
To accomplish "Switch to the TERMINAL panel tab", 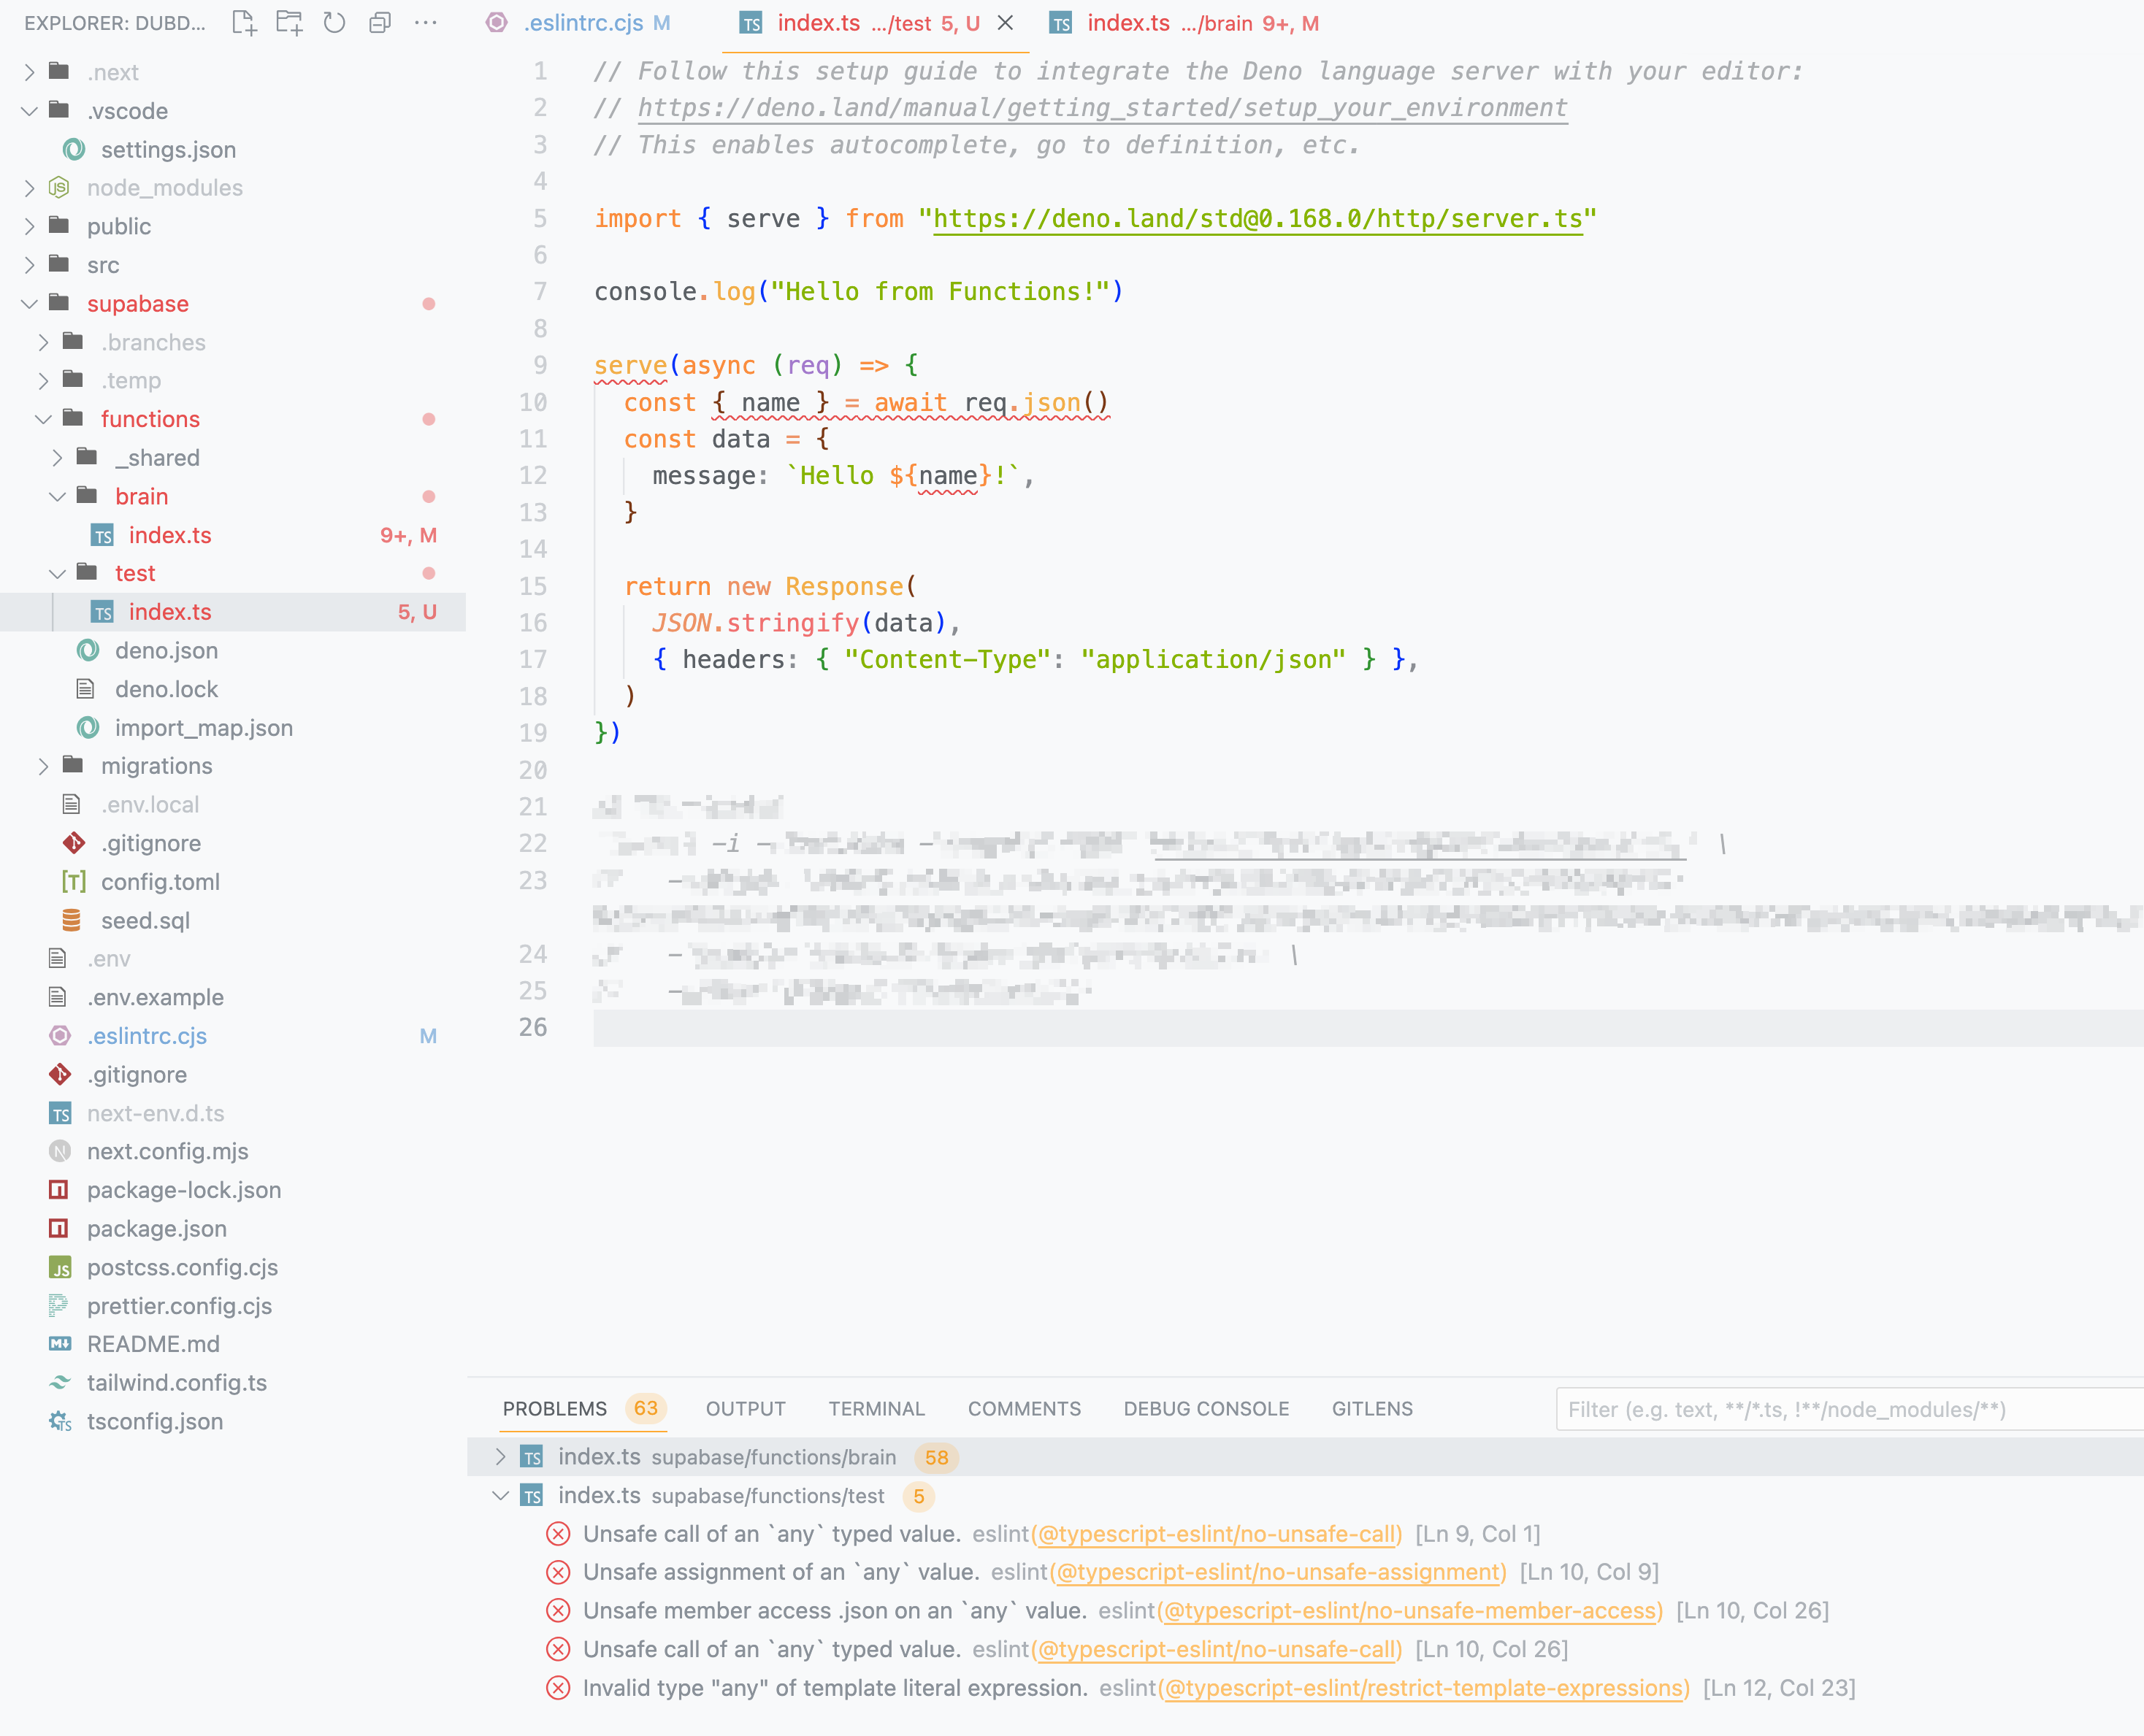I will [876, 1409].
